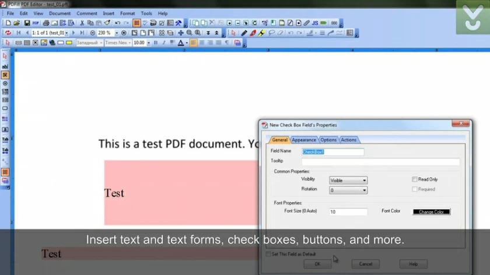Save as PDF using the PDF icon
Screen dimensions: 490x275
[36, 23]
